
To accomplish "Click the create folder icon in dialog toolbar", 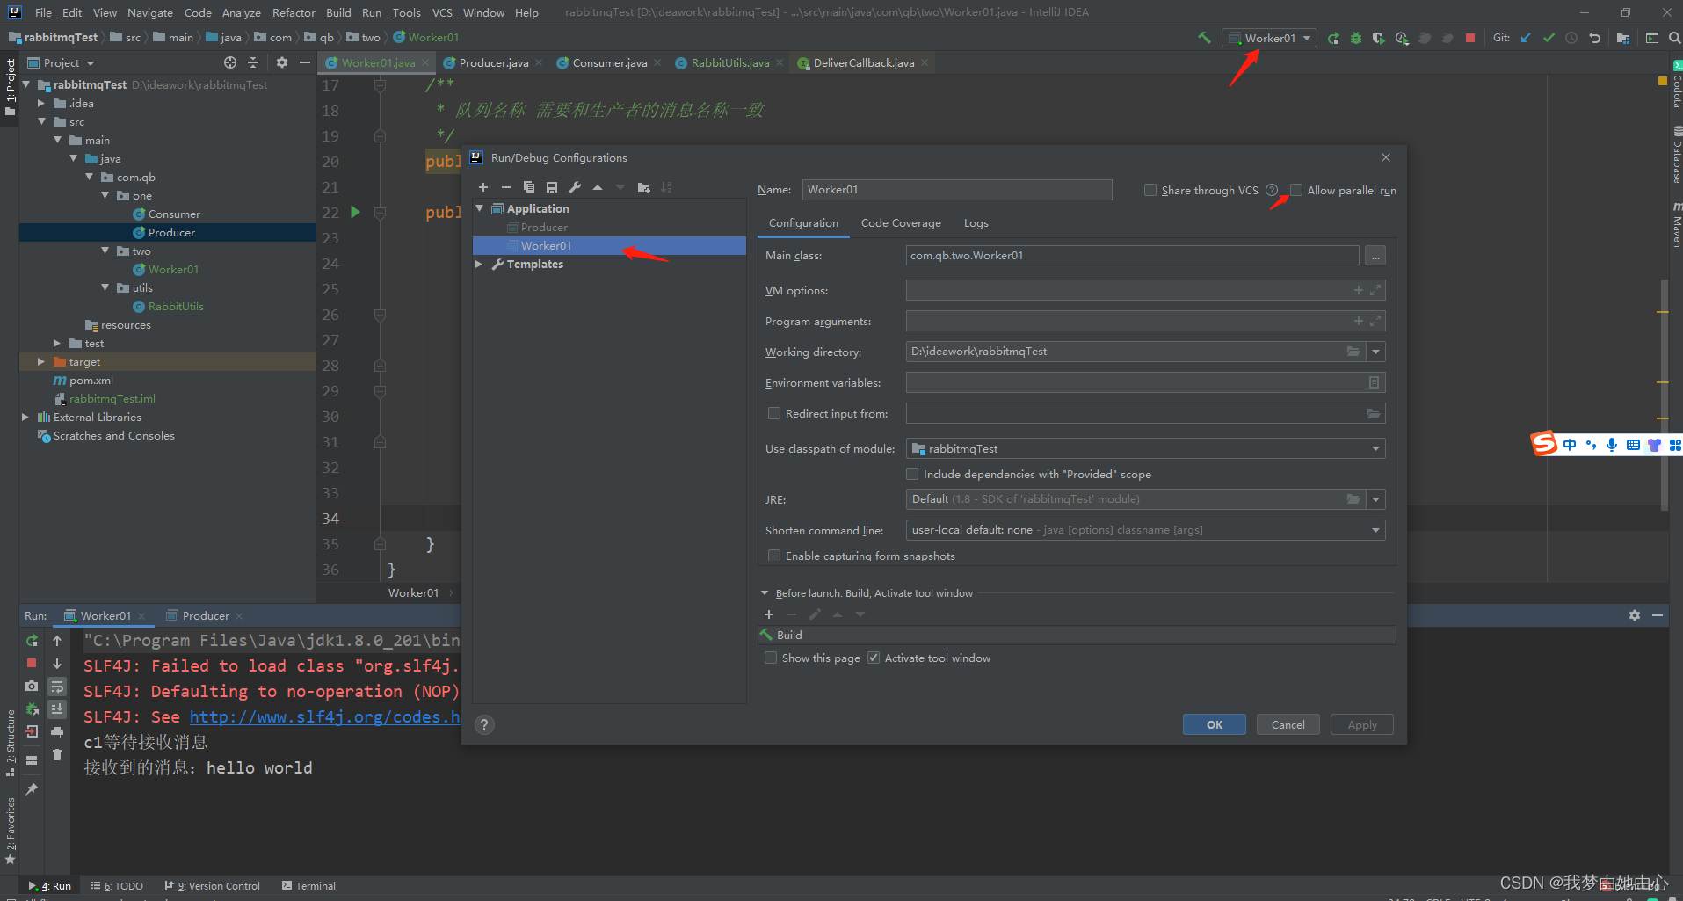I will (643, 187).
